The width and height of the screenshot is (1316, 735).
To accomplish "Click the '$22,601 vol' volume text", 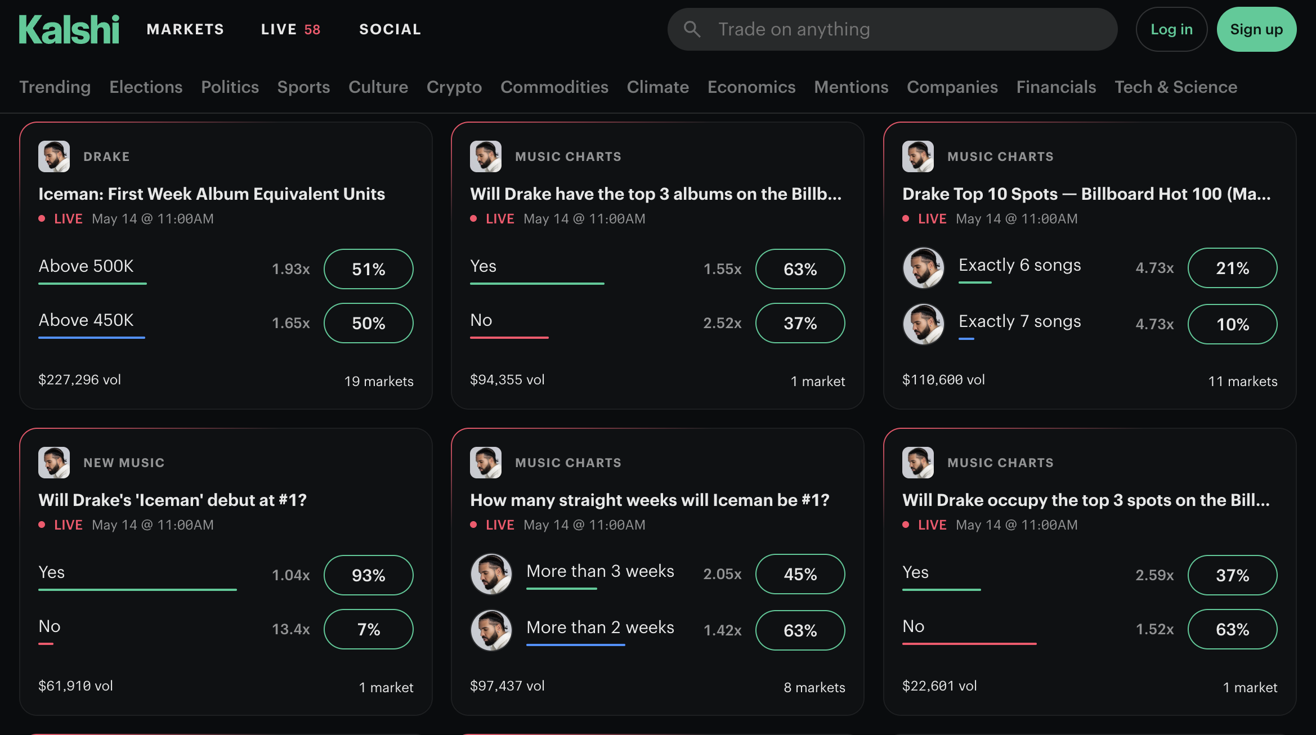I will point(939,686).
